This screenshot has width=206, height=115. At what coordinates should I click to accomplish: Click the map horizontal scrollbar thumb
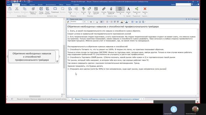point(35,96)
